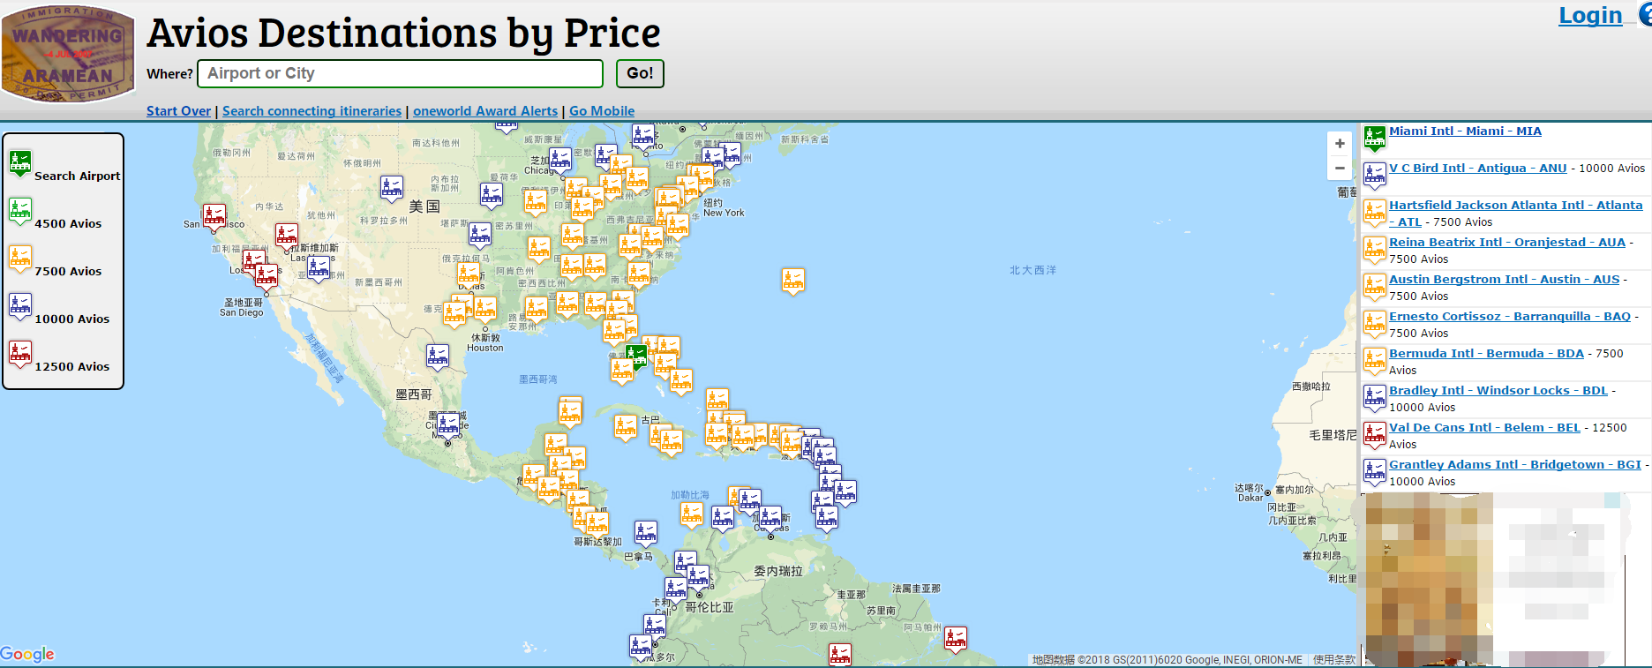Click the orange list icon beside Bermuda Intl
This screenshot has height=668, width=1652.
1375,361
